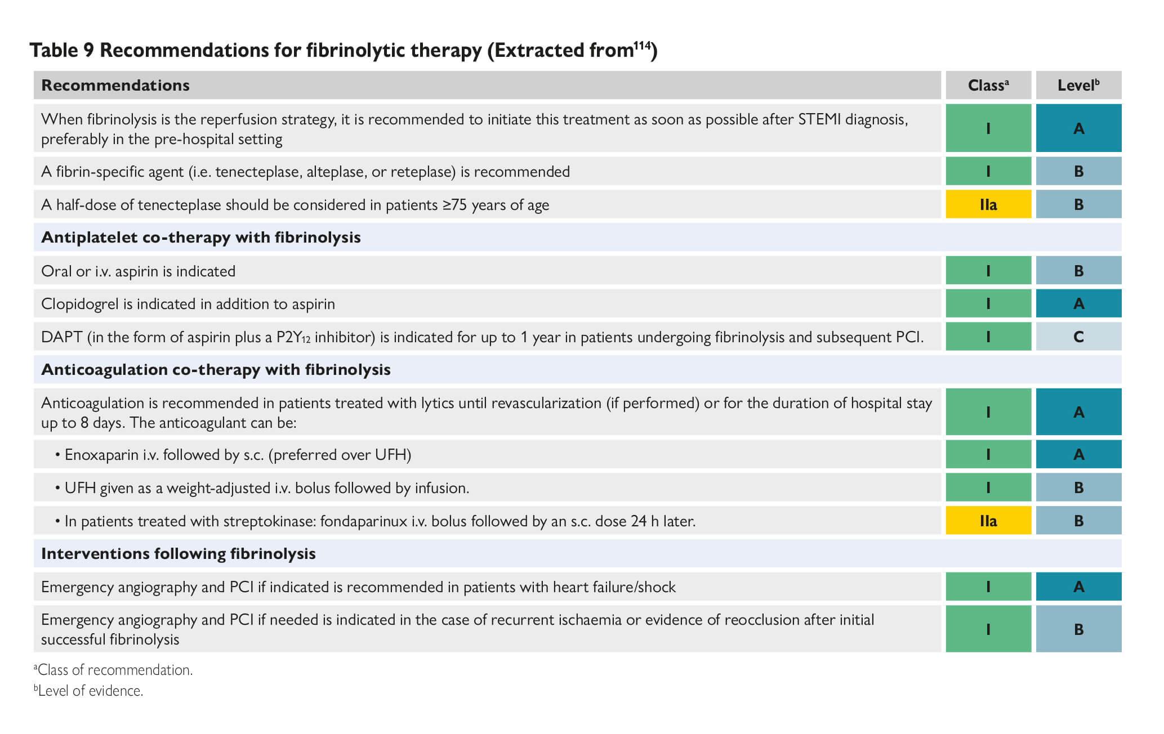Click the reference 114 superscript in title
Viewport: 1164px width, 734px height.
643,46
